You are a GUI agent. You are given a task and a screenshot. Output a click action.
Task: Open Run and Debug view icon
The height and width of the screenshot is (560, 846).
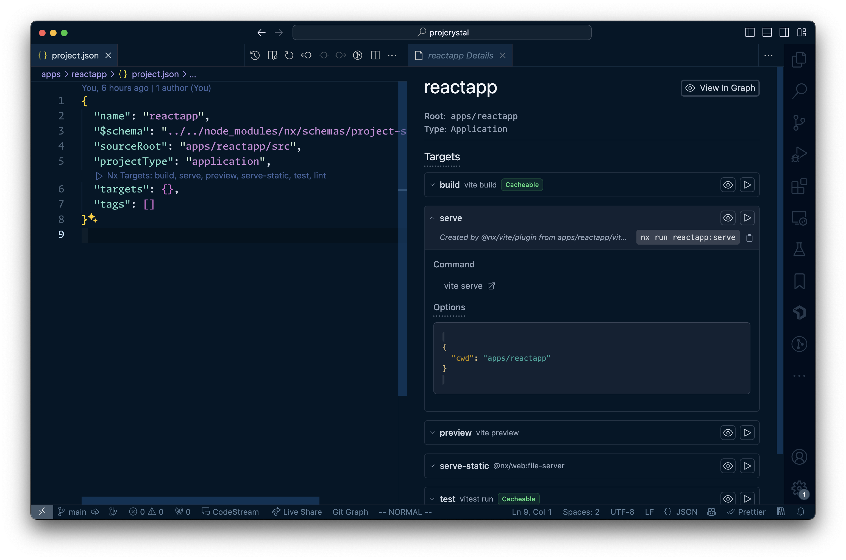pyautogui.click(x=799, y=154)
